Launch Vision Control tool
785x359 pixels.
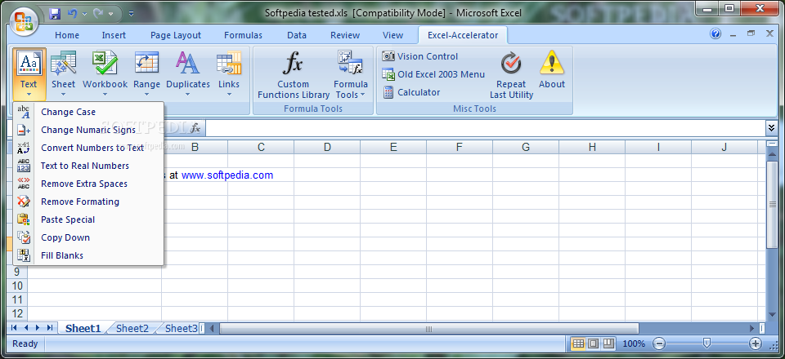point(420,56)
